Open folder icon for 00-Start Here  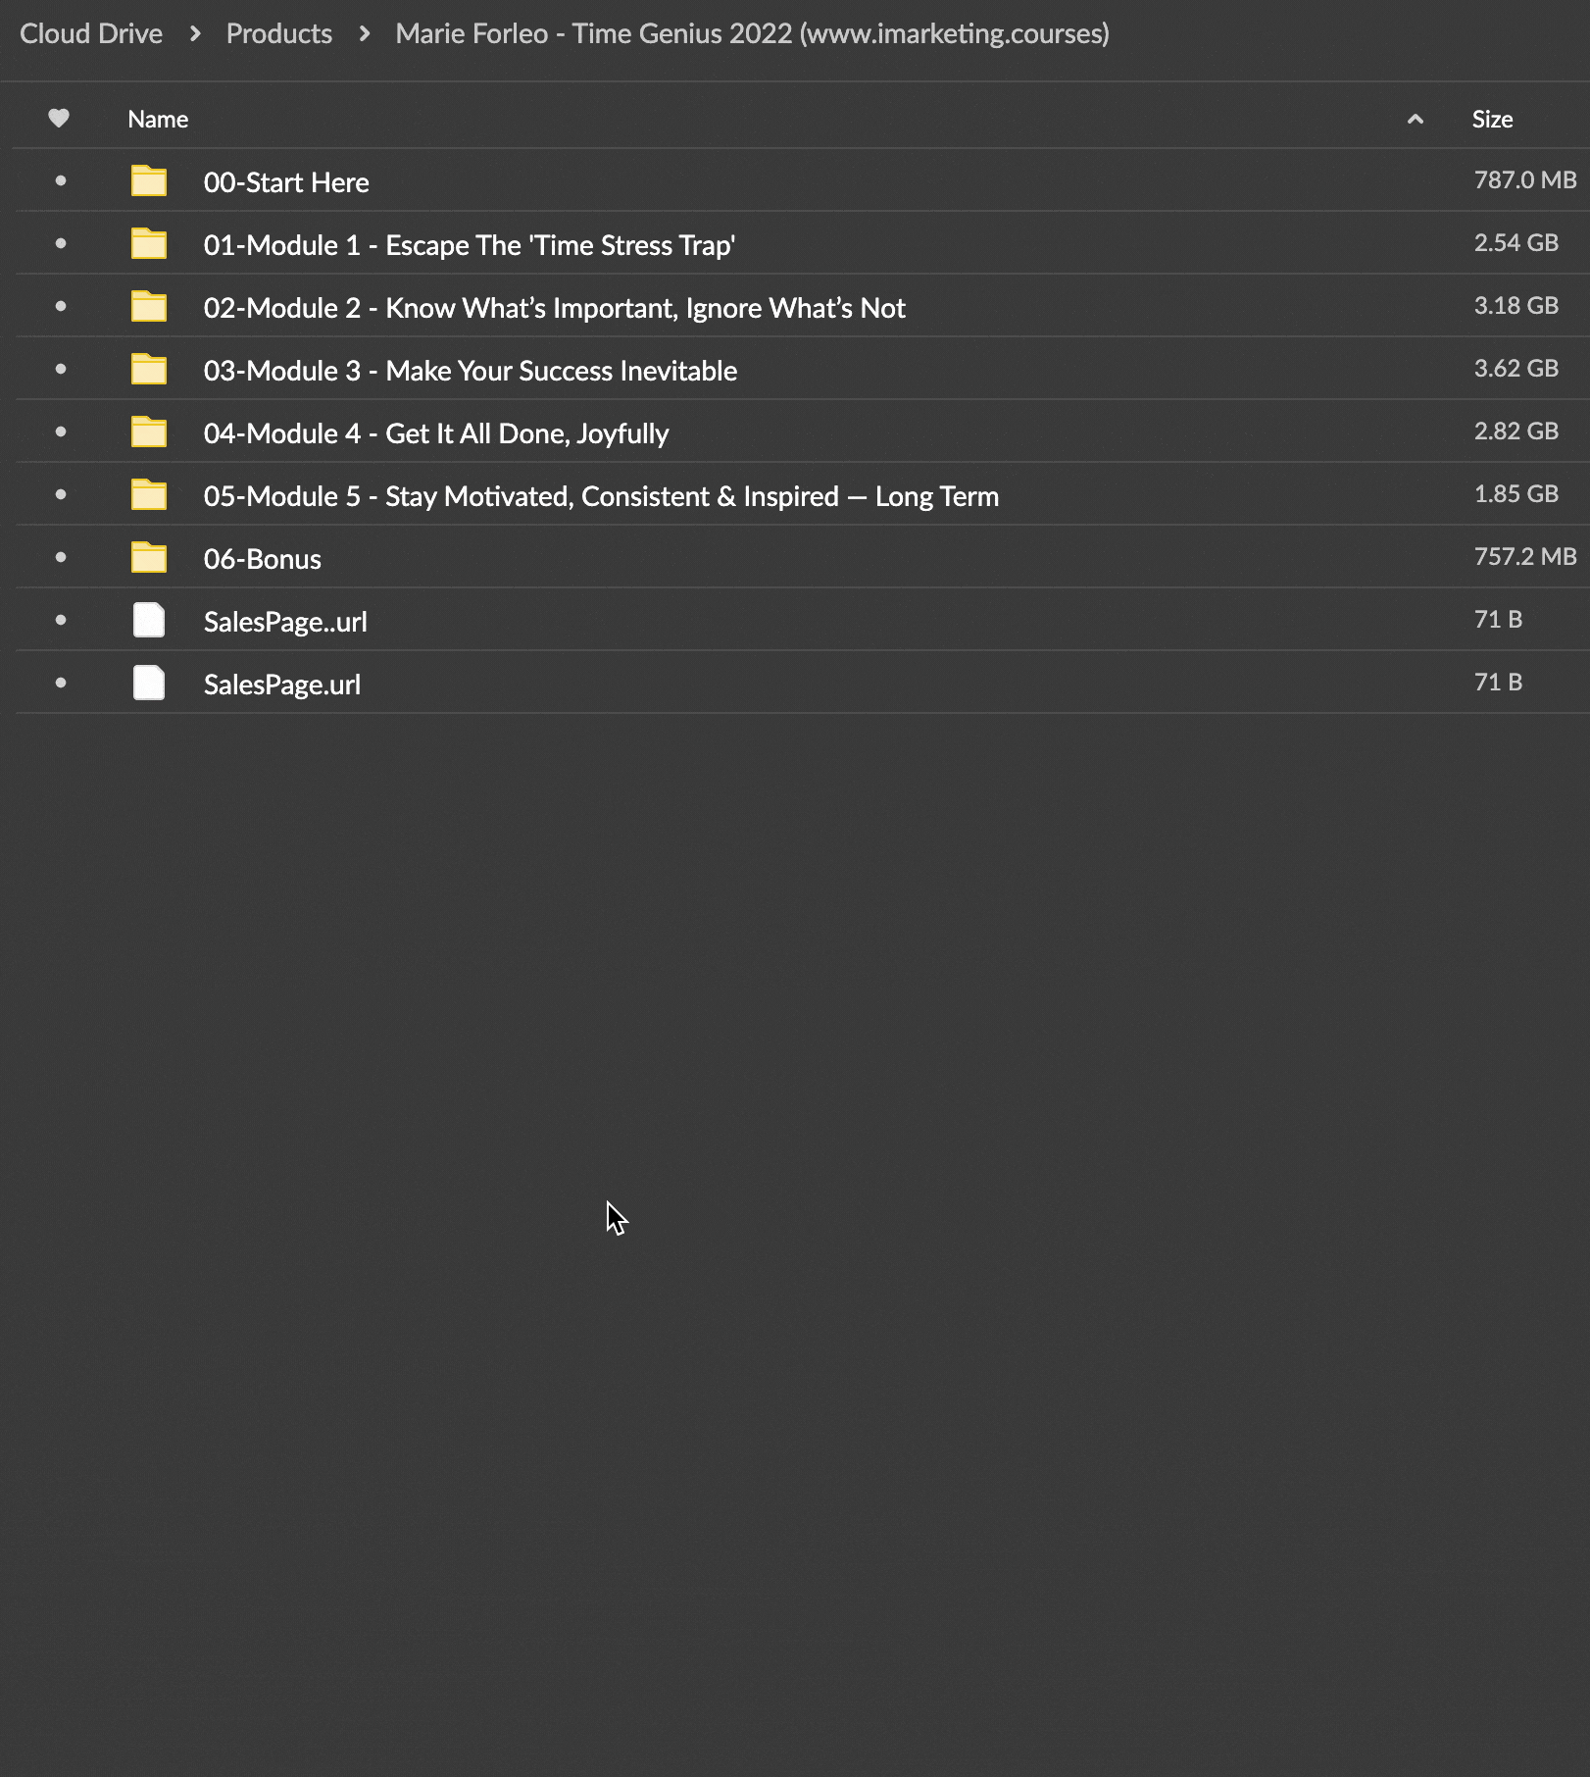(x=149, y=181)
